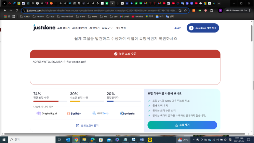This screenshot has width=254, height=143.
Task: Open Chrome profile avatar
Action: (x=220, y=10)
